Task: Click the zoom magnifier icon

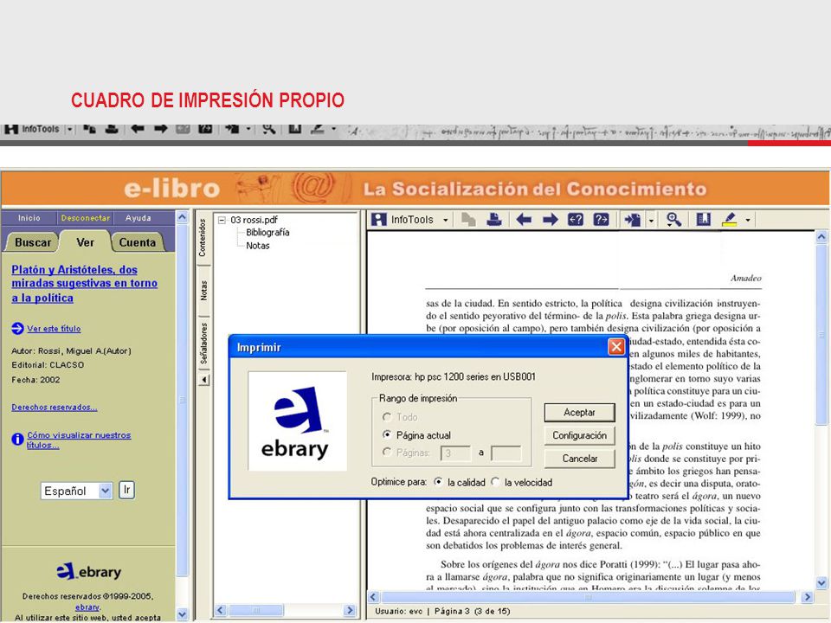Action: pos(673,219)
